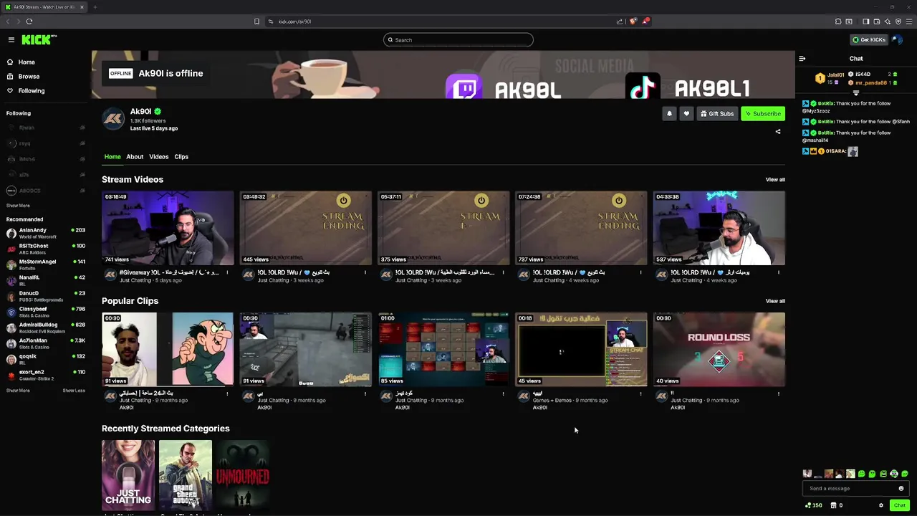This screenshot has height=516, width=917.
Task: Play the ROUND LOSS clip thumbnail
Action: pos(719,350)
